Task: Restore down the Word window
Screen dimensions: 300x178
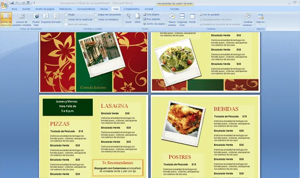Action: 295,2
